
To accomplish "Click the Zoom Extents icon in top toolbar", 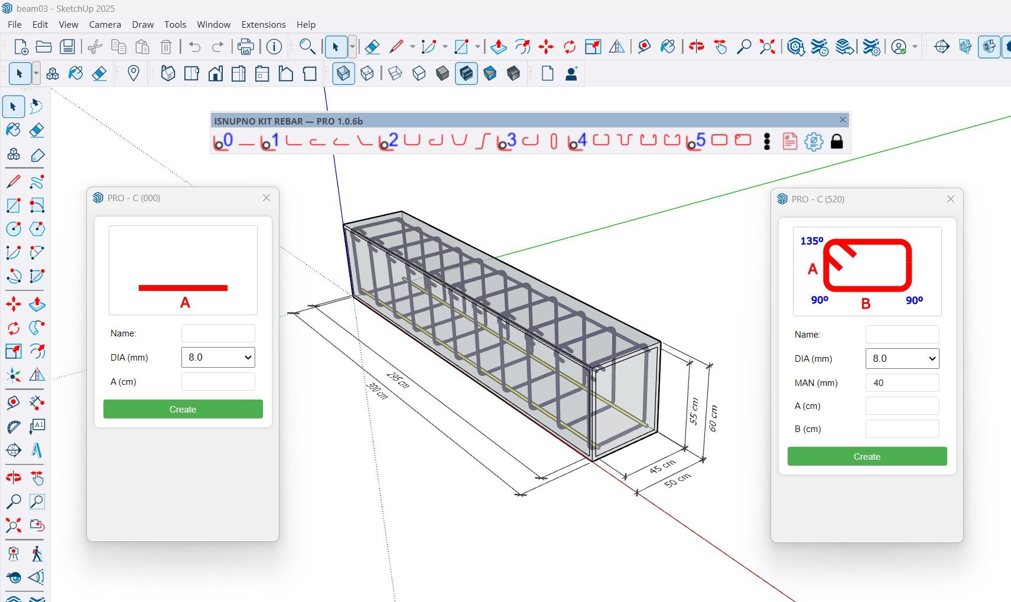I will pos(767,47).
